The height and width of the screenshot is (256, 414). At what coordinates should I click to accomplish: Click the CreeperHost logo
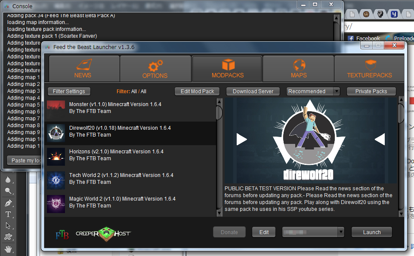point(103,234)
